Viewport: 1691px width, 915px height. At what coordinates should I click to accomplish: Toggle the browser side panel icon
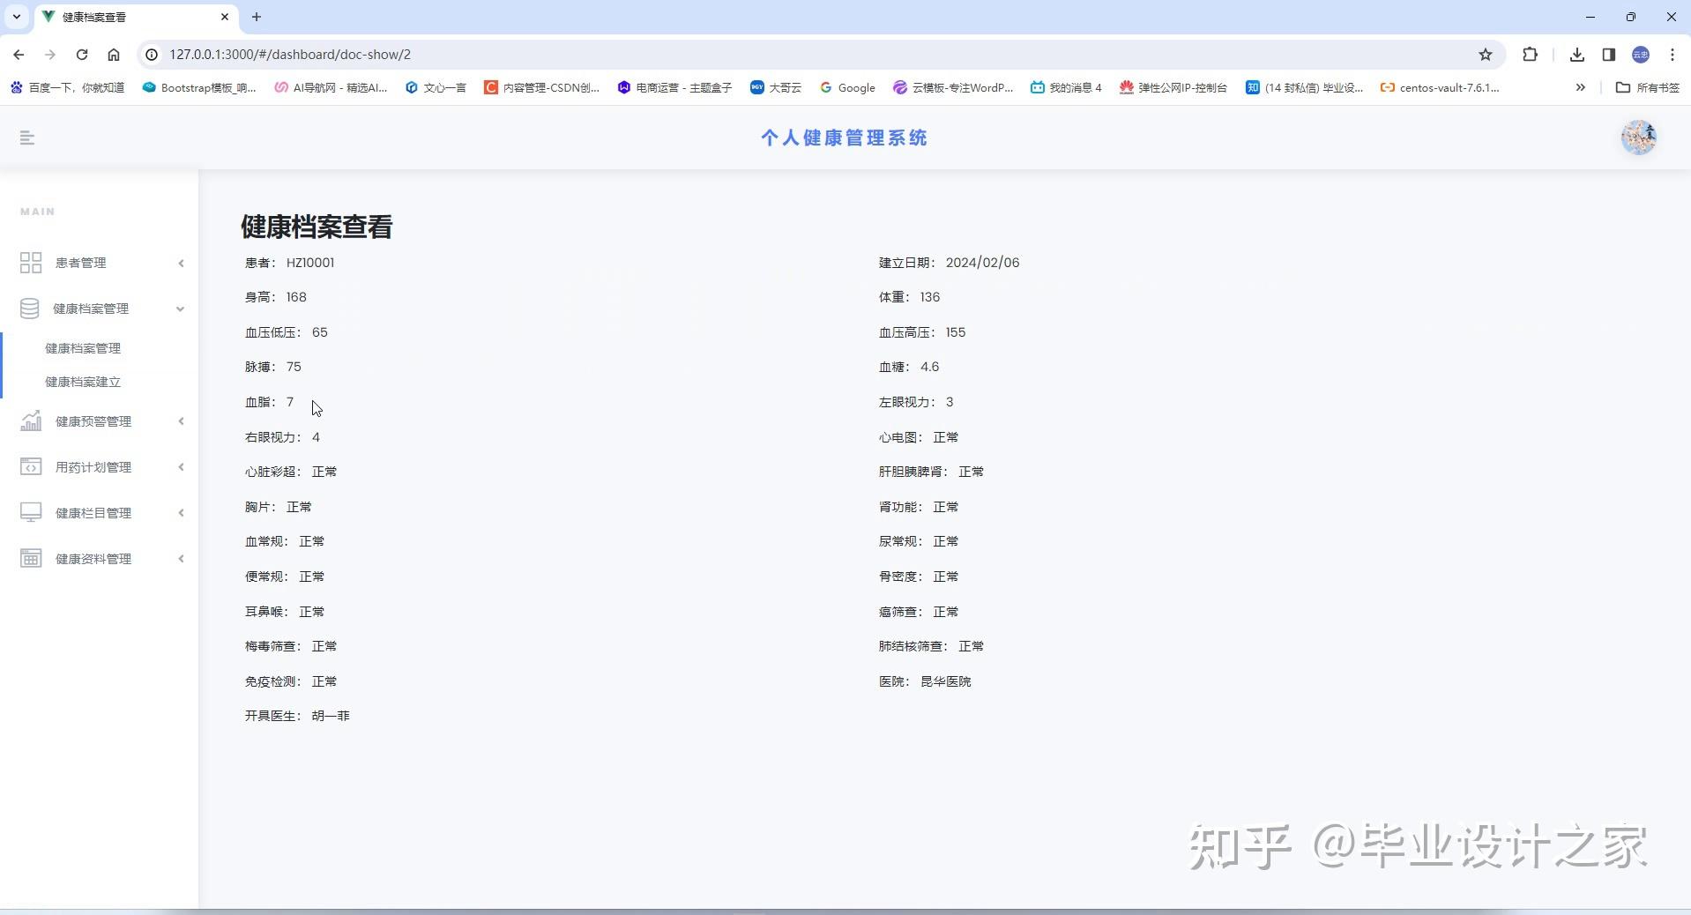pos(1609,55)
